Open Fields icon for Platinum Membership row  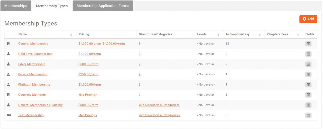tap(308, 84)
